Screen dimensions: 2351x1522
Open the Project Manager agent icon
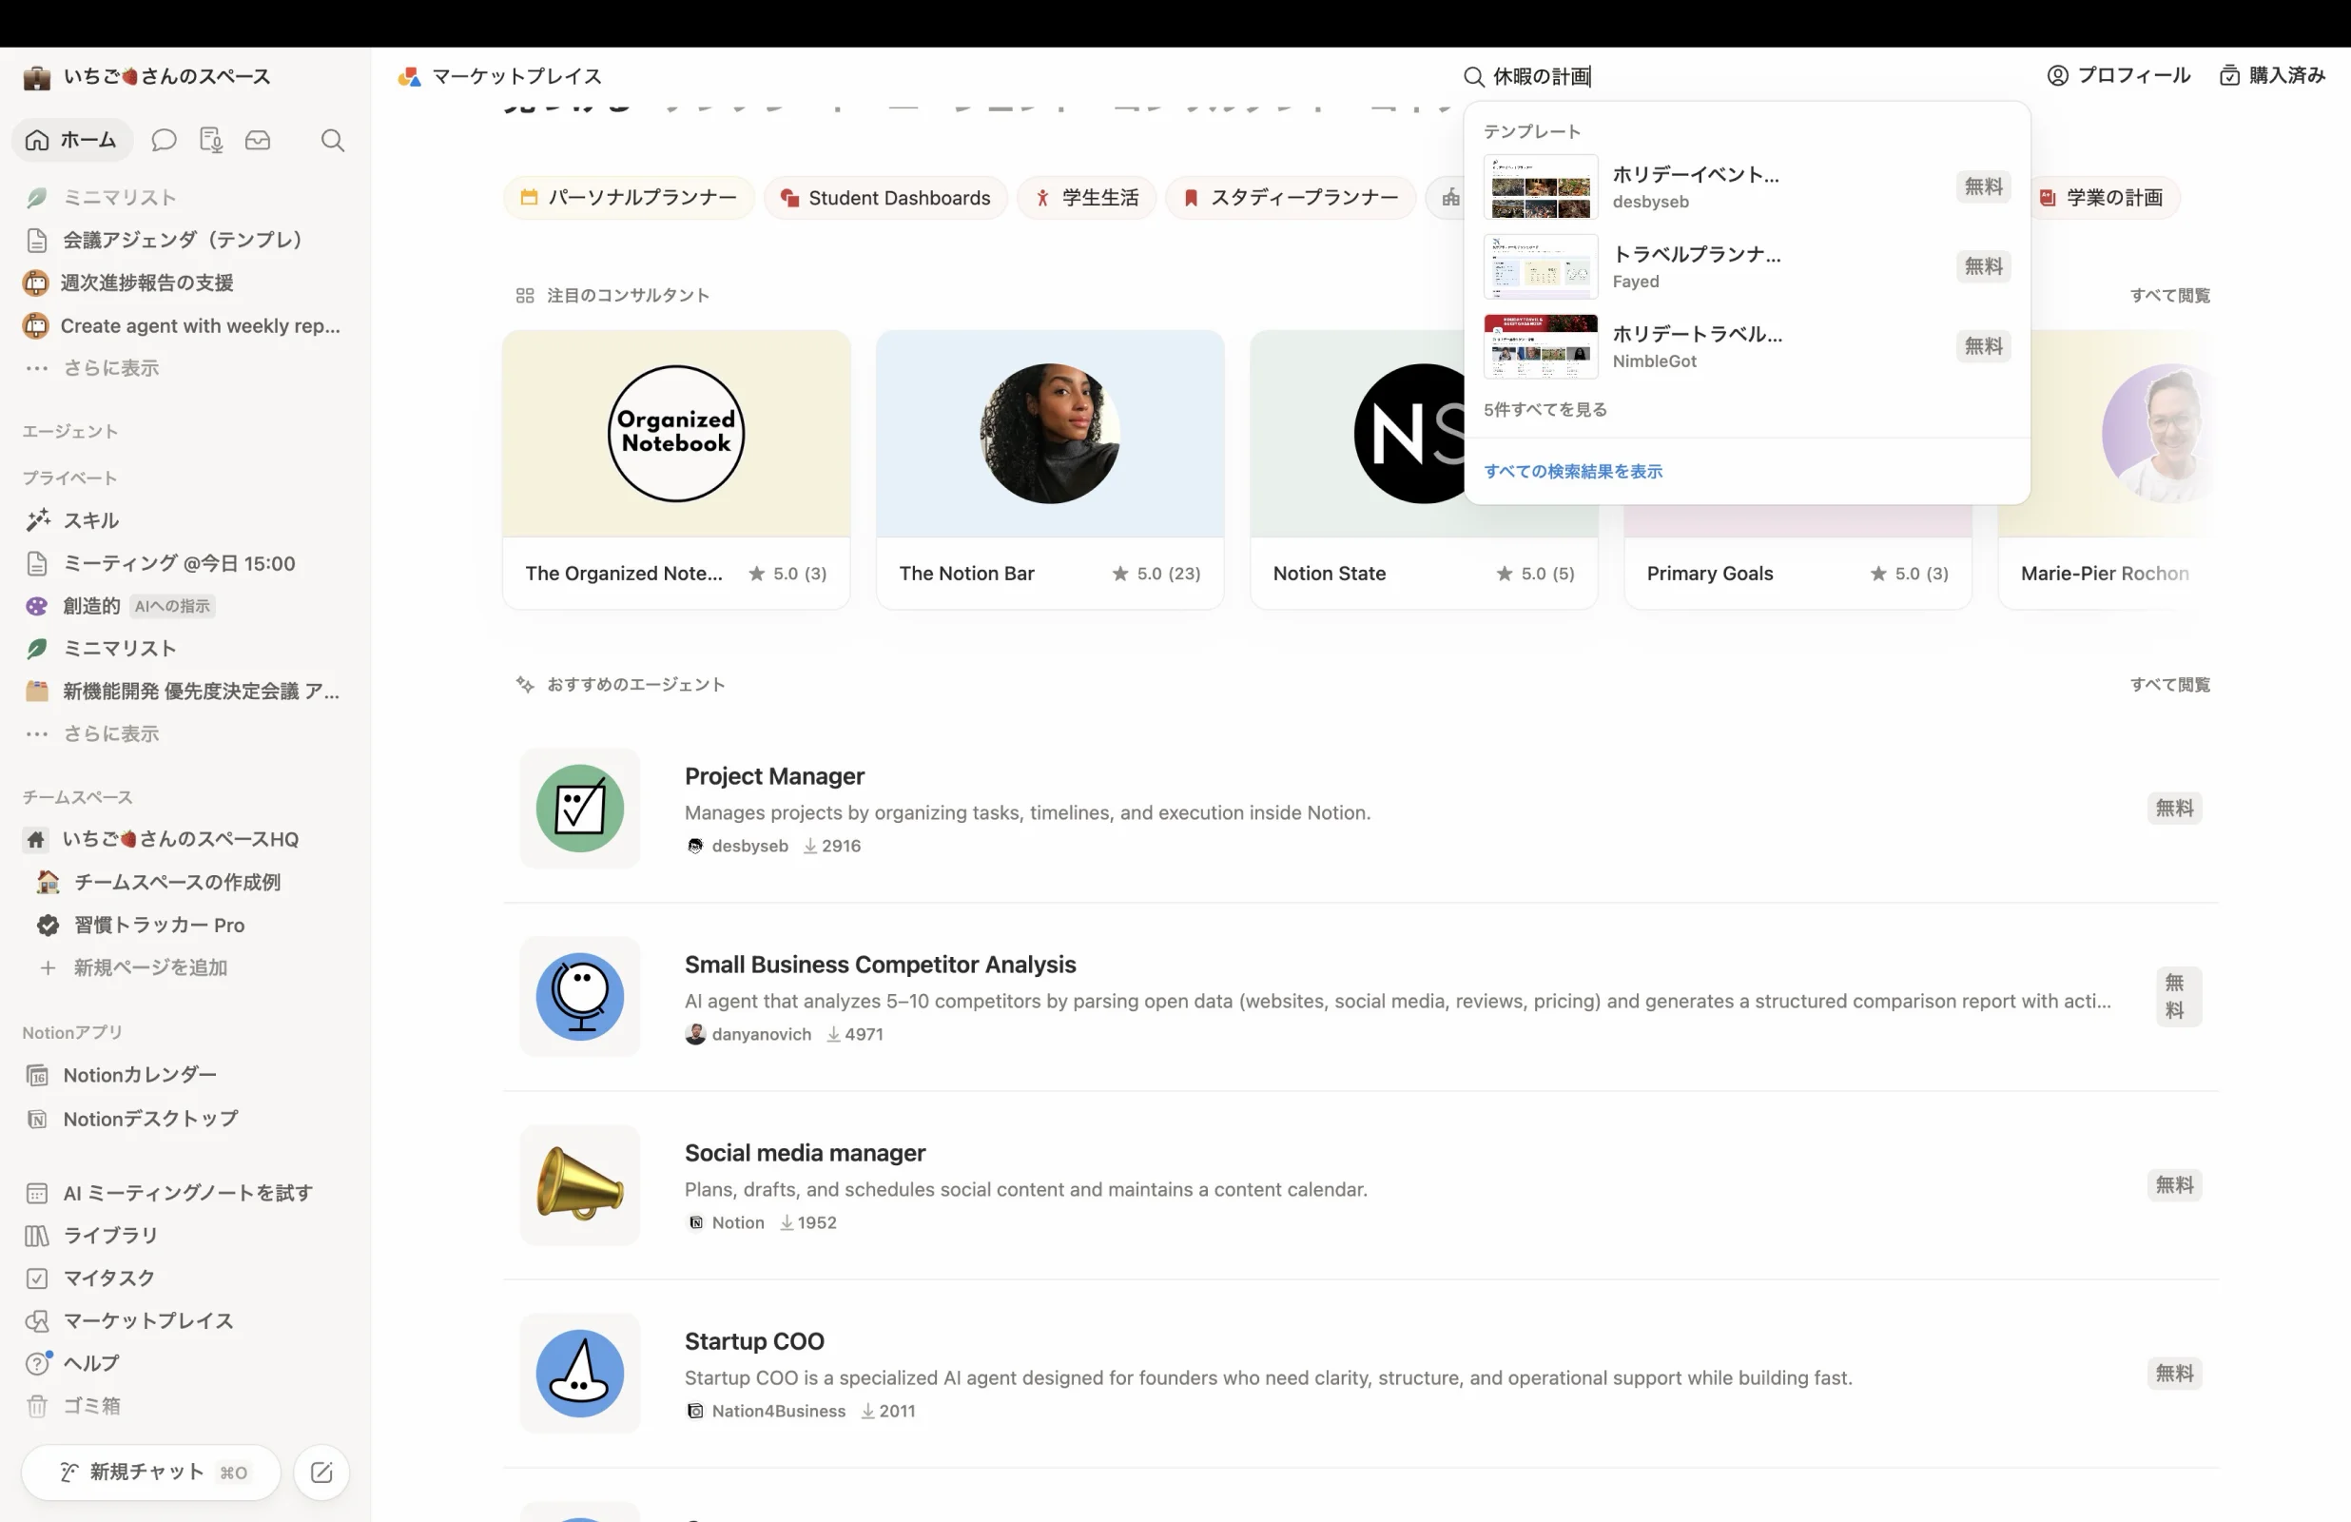click(580, 809)
